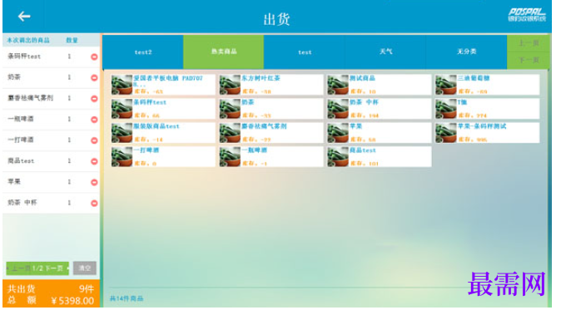The width and height of the screenshot is (561, 310).
Task: Select 条码秤test row in the outgoing list
Action: pyautogui.click(x=51, y=57)
